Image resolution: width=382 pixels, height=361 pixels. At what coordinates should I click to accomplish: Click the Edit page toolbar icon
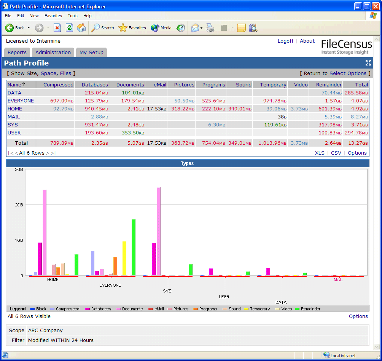tap(224, 28)
